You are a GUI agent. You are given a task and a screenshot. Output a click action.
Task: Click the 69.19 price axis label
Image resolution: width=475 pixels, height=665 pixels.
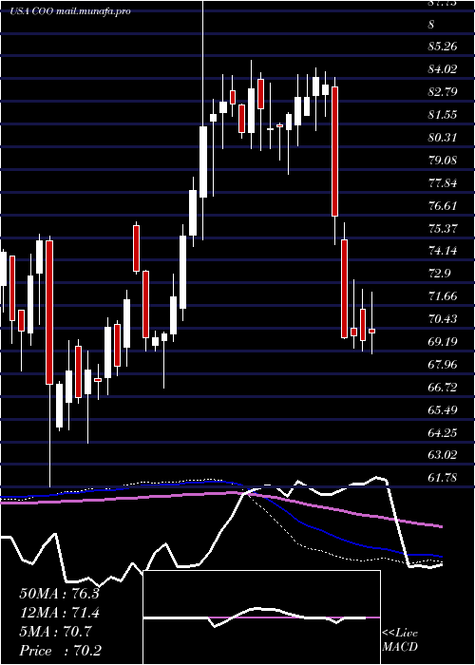(x=443, y=341)
